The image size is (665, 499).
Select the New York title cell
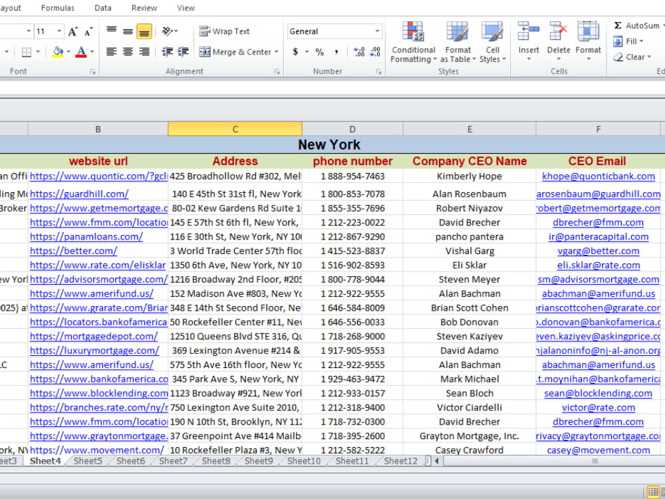329,144
